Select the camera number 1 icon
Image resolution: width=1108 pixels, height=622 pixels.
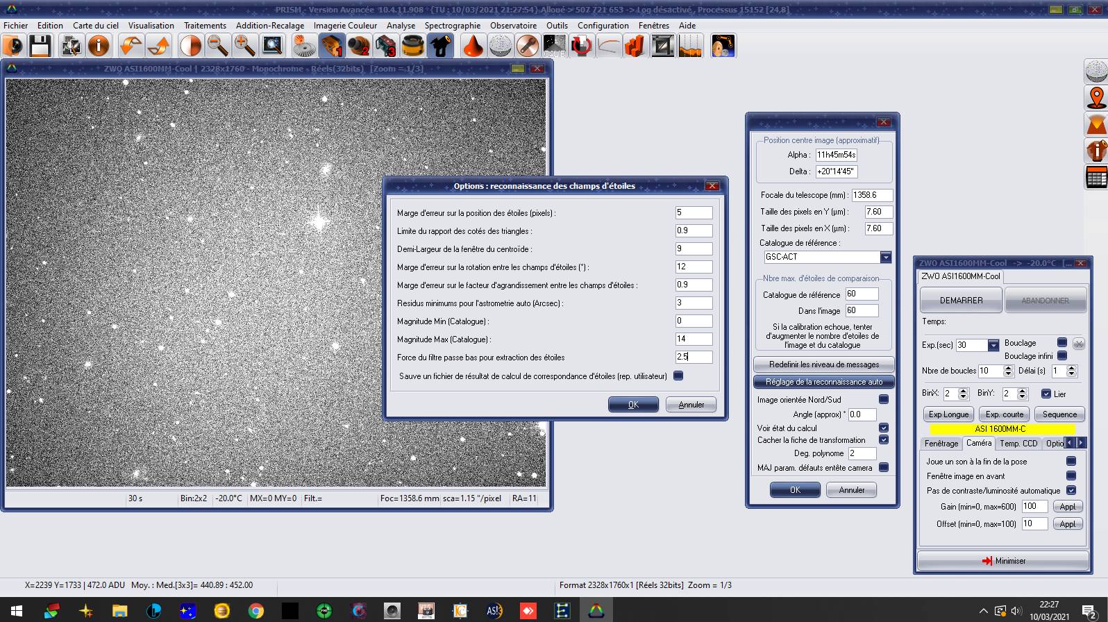[332, 46]
